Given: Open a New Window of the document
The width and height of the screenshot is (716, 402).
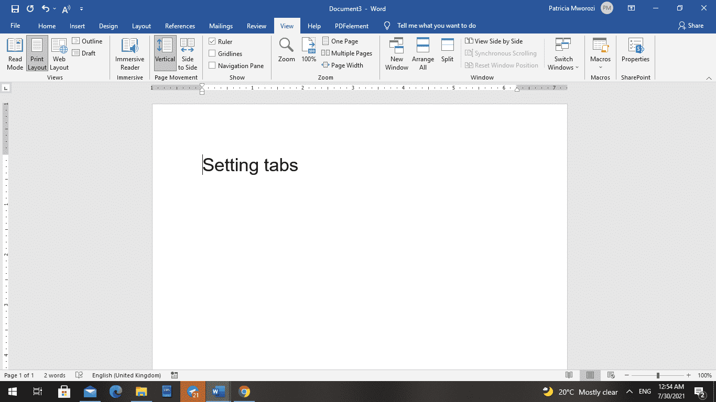Looking at the screenshot, I should point(396,53).
